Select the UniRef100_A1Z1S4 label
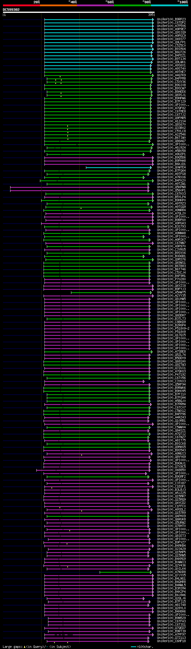 [171, 121]
